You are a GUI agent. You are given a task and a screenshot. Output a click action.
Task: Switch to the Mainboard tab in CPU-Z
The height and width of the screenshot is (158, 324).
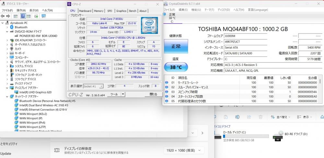pos(85,11)
